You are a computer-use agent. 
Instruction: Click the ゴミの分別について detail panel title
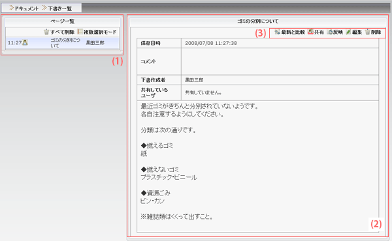pyautogui.click(x=258, y=21)
